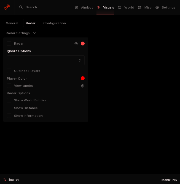
Task: Open the Radar color swatch
Action: click(x=83, y=44)
